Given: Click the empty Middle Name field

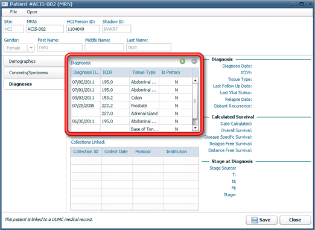Looking at the screenshot, I should [104, 48].
